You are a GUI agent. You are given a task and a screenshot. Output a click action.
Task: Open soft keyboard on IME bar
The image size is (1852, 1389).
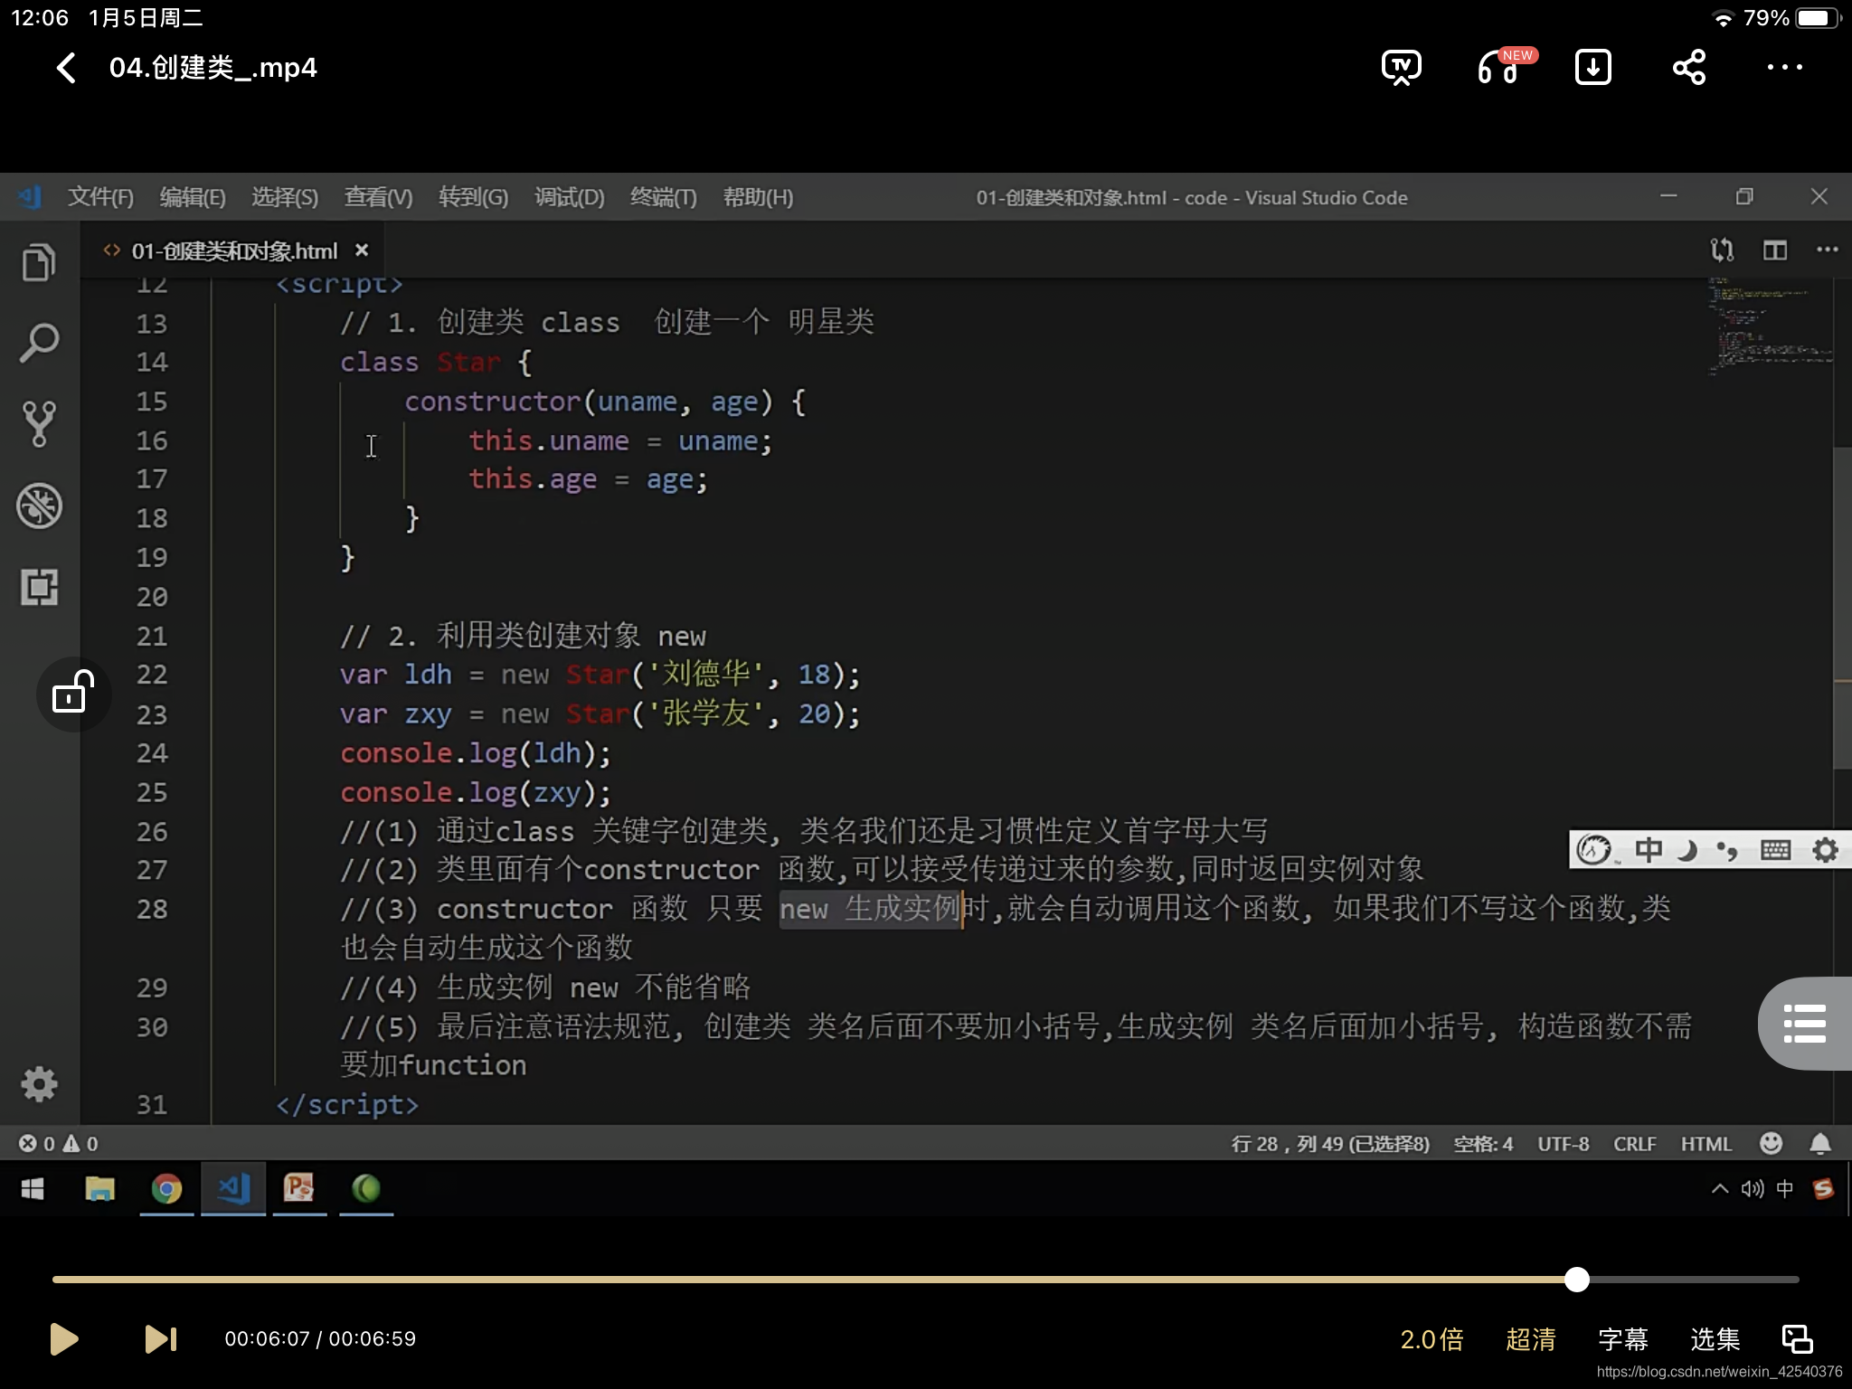[1775, 850]
